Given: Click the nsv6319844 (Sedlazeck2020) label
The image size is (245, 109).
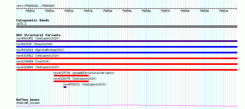Looking at the screenshot, I should click(38, 67).
